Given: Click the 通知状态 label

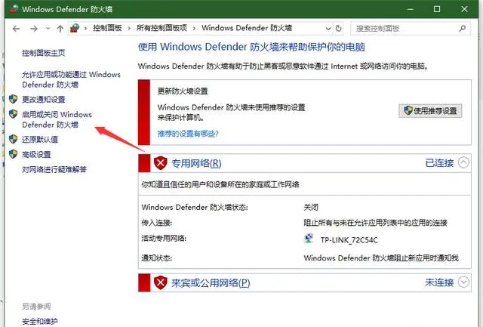Looking at the screenshot, I should click(x=156, y=258).
